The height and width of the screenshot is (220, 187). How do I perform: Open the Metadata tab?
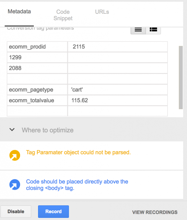click(x=19, y=12)
